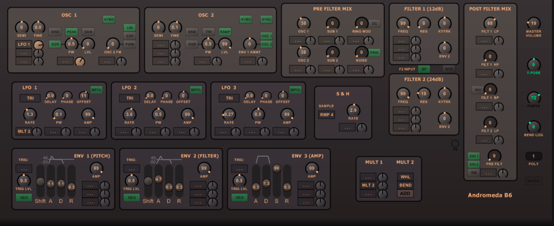Click the PORTA knob
This screenshot has height=226, width=554.
pyautogui.click(x=534, y=98)
